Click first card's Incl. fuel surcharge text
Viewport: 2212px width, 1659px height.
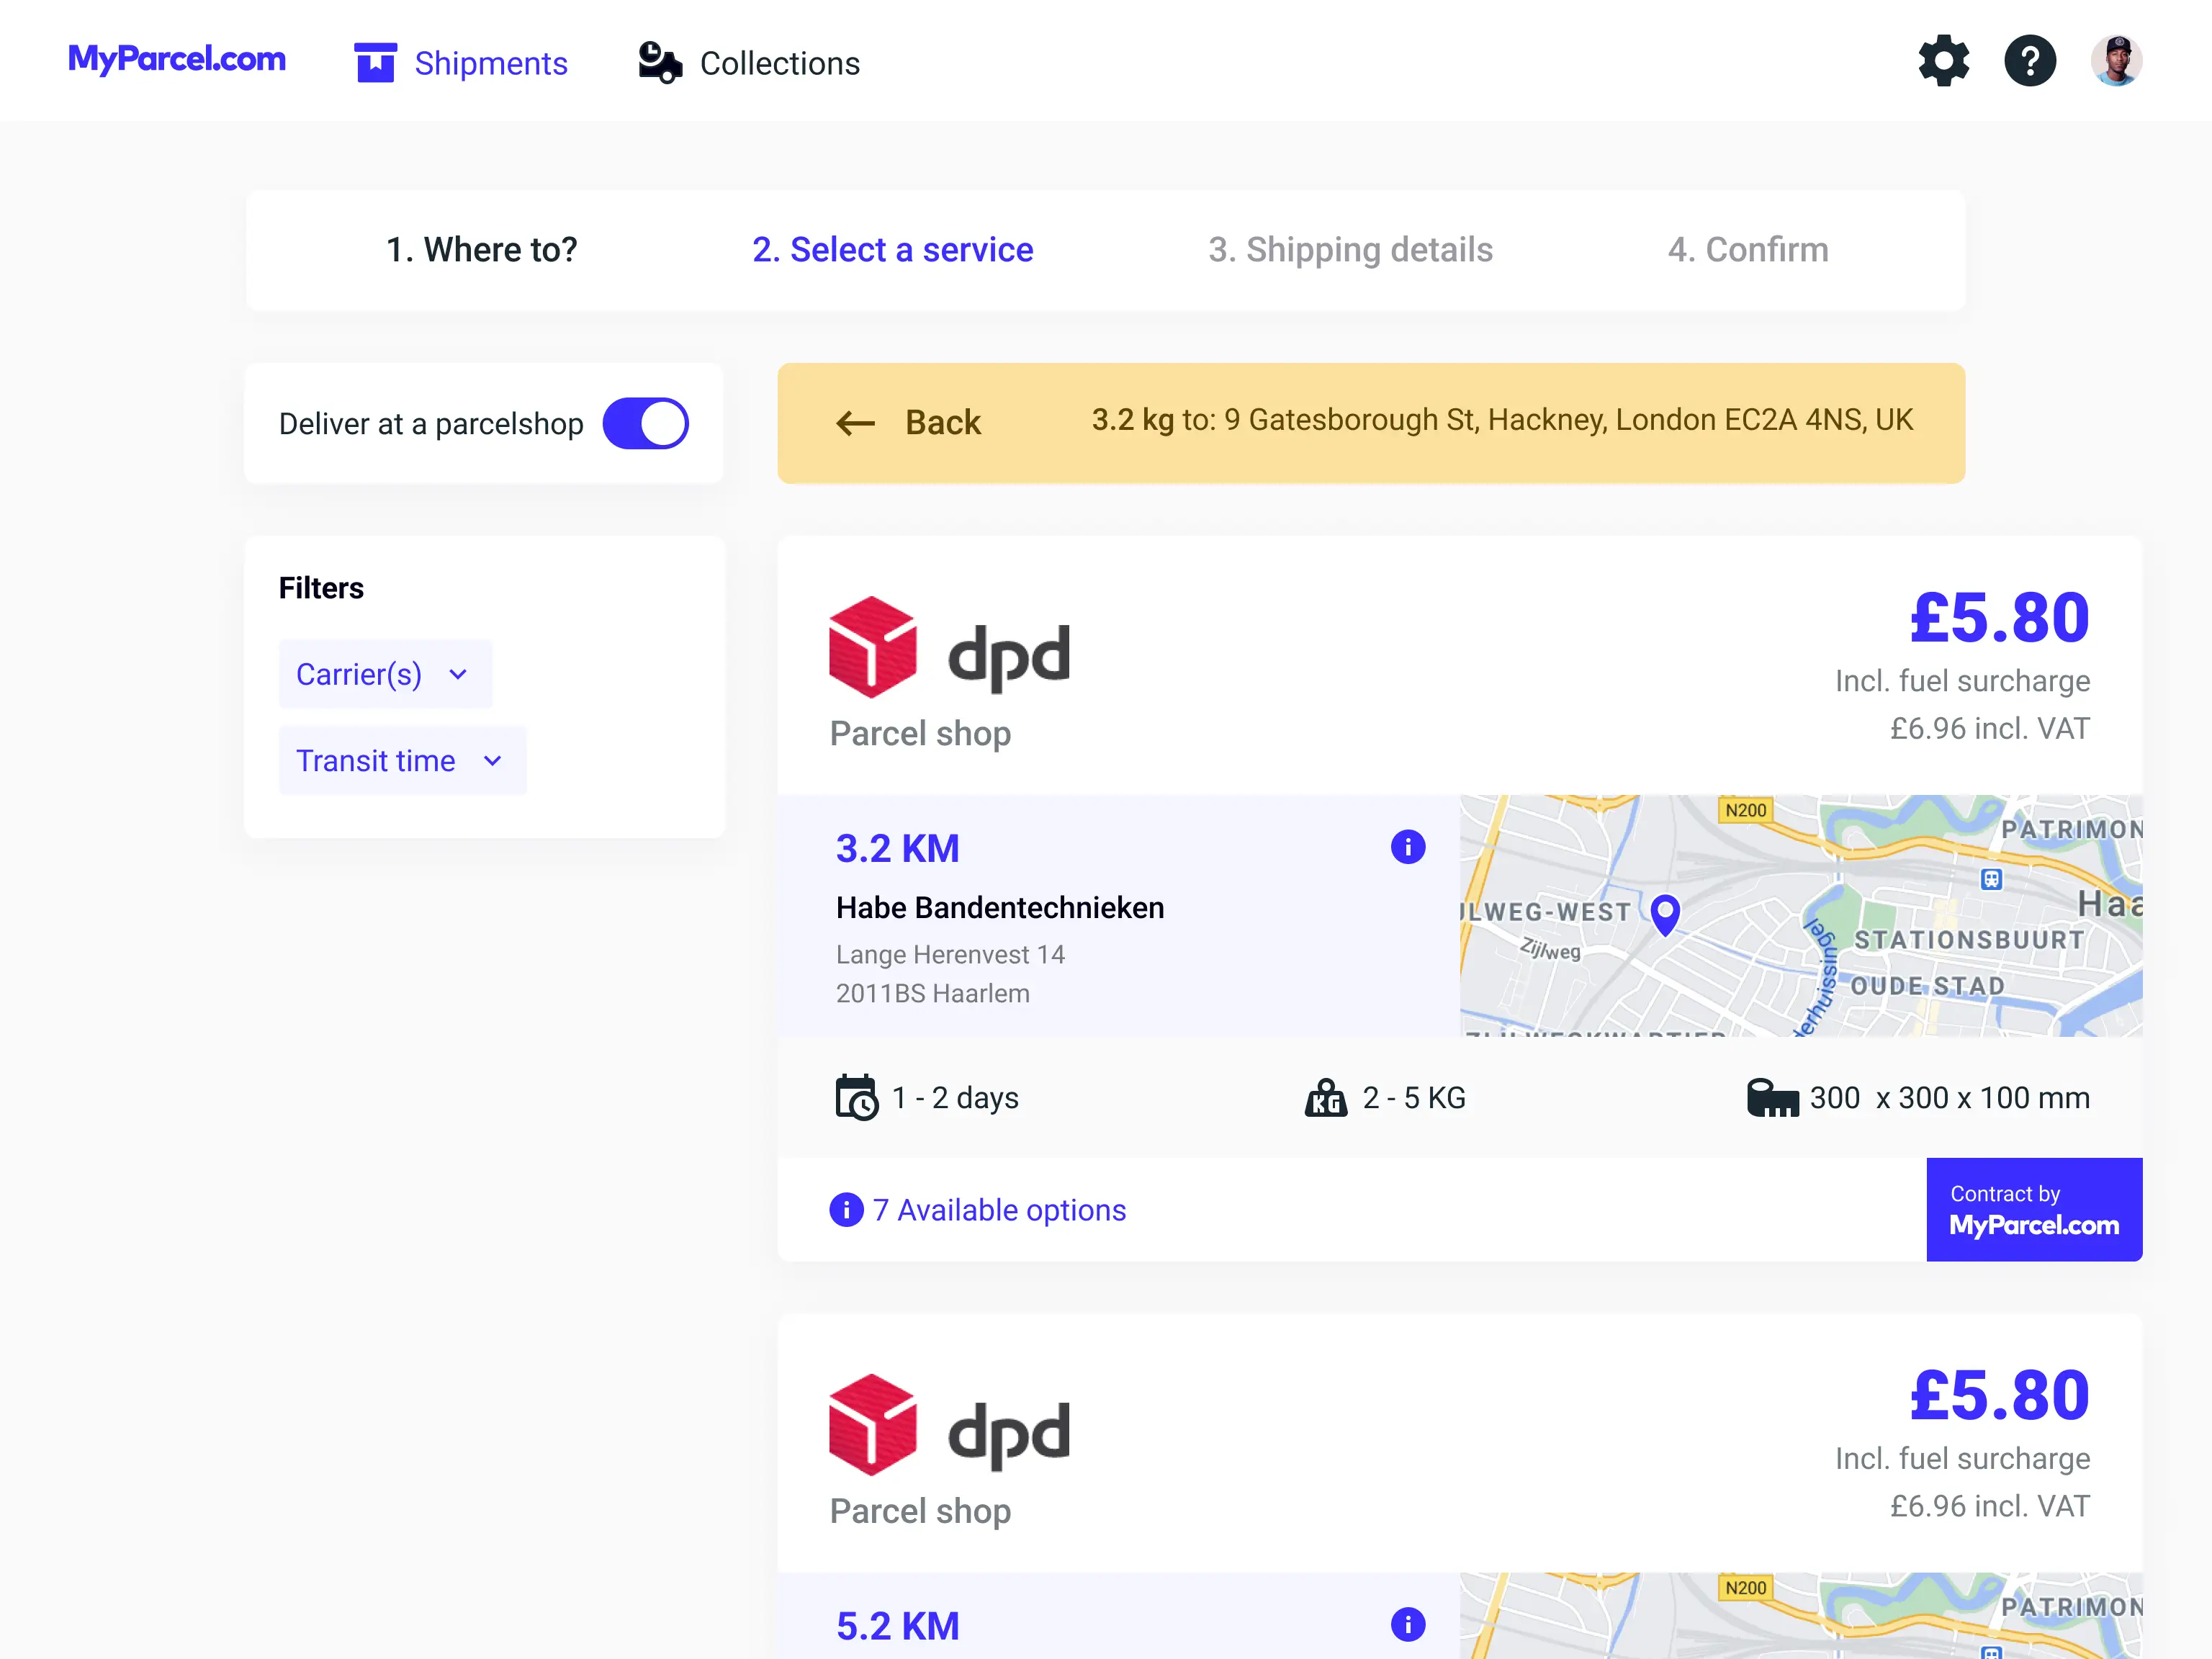point(1962,681)
